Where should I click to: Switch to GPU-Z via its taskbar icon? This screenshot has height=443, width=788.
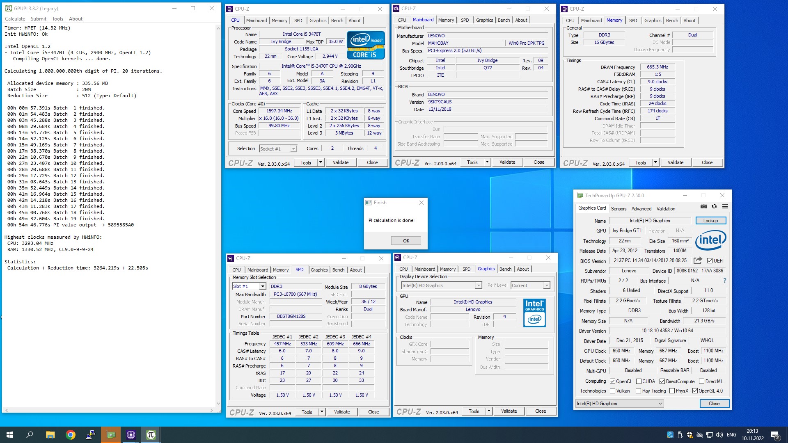[x=111, y=435]
